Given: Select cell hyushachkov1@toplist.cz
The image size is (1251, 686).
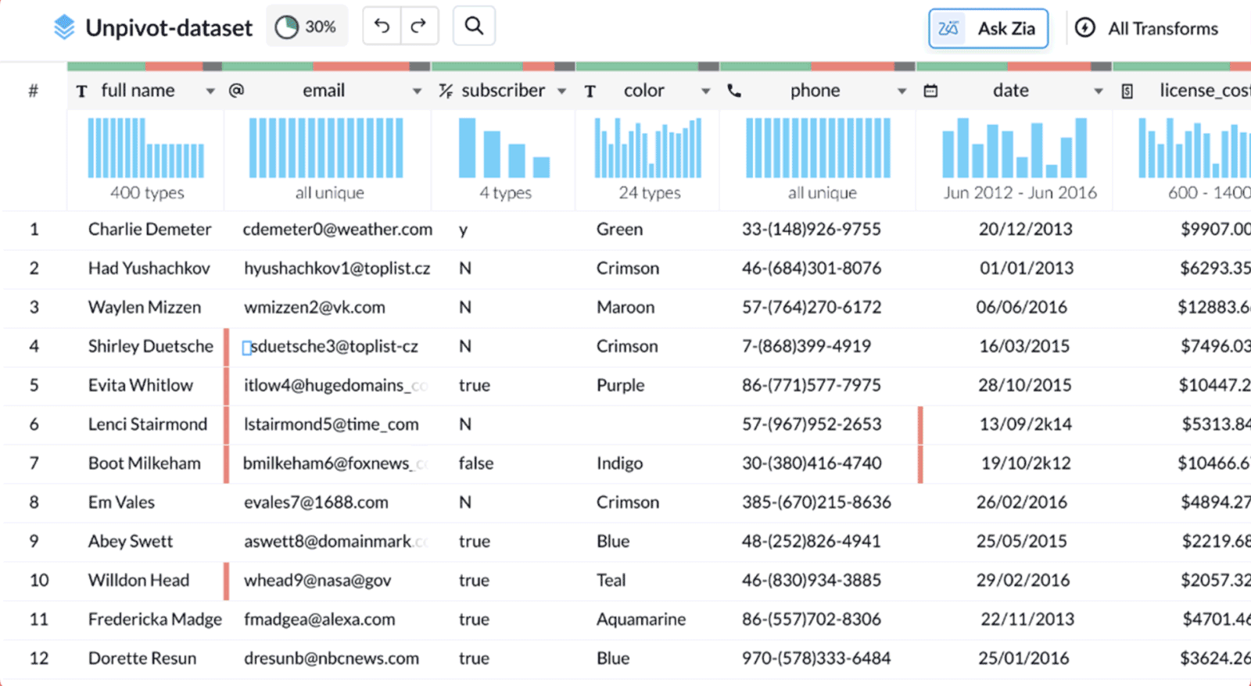Looking at the screenshot, I should point(337,268).
